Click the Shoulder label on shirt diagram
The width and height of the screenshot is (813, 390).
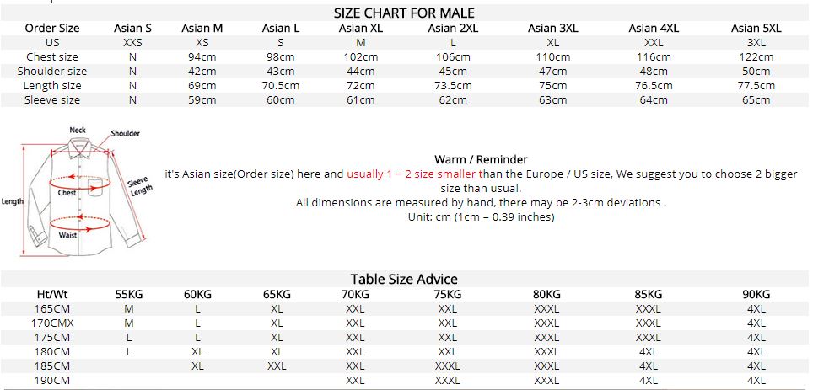point(126,134)
